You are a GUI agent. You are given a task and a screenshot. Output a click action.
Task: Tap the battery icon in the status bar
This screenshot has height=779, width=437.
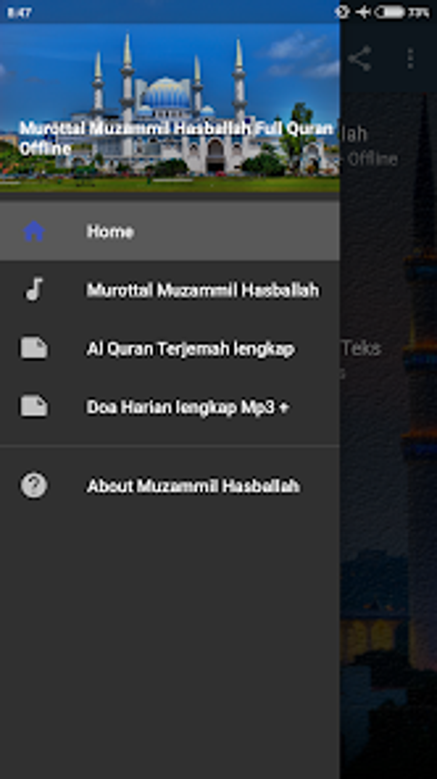click(x=389, y=12)
